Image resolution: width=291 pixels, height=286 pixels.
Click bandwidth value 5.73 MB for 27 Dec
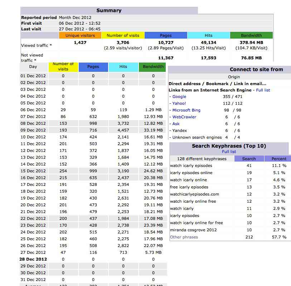(153, 252)
